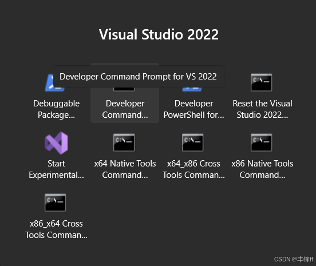Launch the purple Start Experimental Visual Studio icon
This screenshot has width=316, height=266.
coord(56,143)
